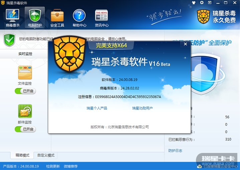Image resolution: width=240 pixels, height=170 pixels.
Task: Maximize the Rising antivirus window
Action: point(226,3)
